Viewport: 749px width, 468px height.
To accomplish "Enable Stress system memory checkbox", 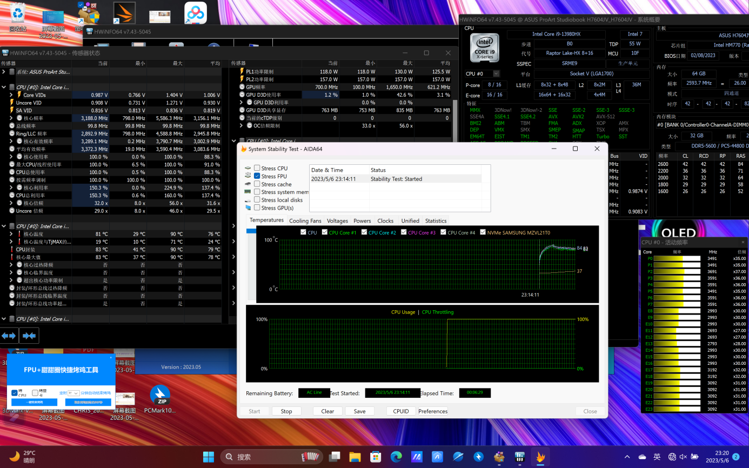I will pyautogui.click(x=257, y=192).
